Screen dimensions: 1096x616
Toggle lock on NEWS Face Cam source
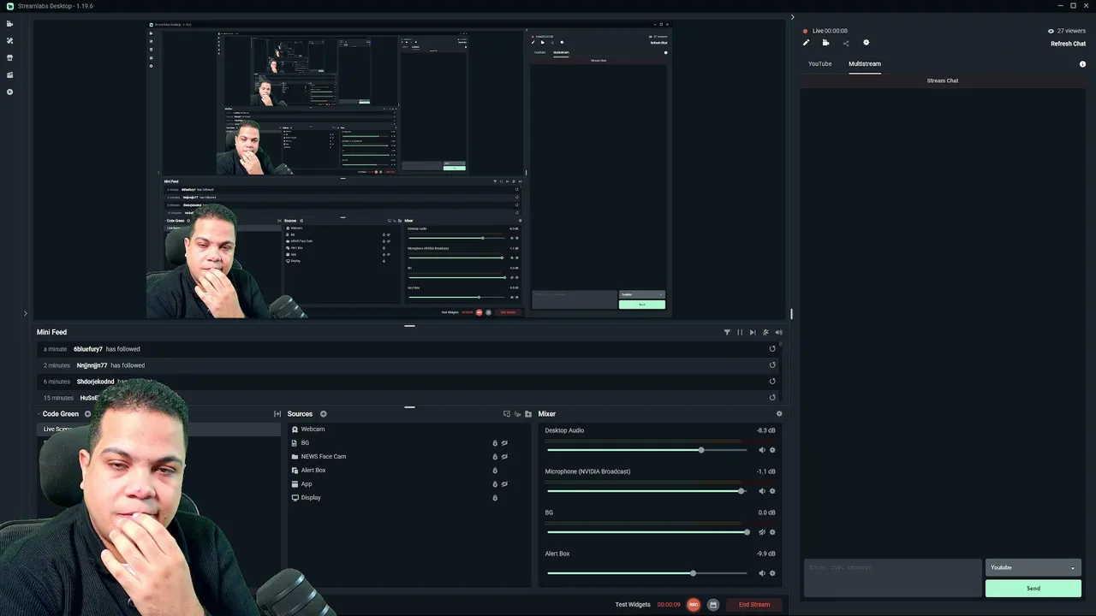pos(494,457)
